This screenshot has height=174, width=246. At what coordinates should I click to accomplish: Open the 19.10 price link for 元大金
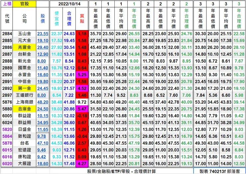pos(43,40)
